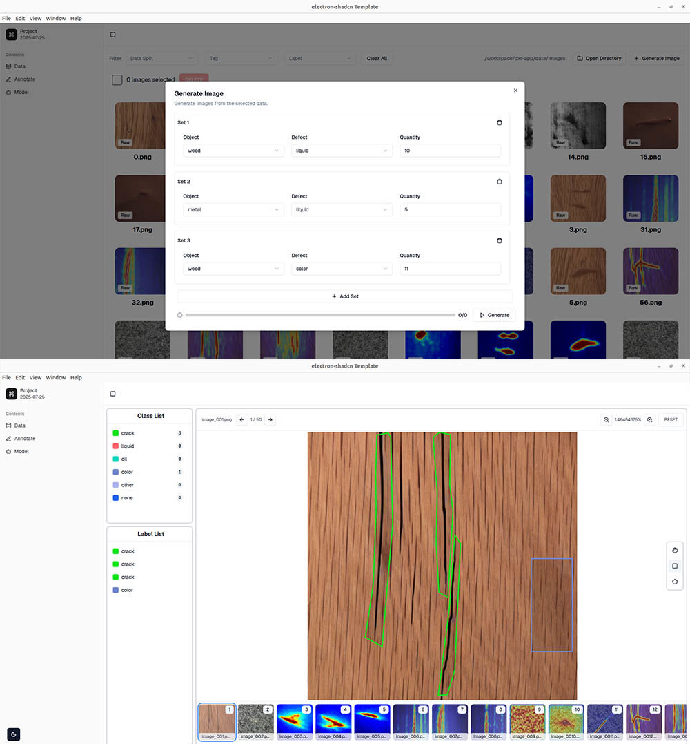Zoom out using the magnifier minus icon
Image resolution: width=690 pixels, height=744 pixels.
point(607,419)
